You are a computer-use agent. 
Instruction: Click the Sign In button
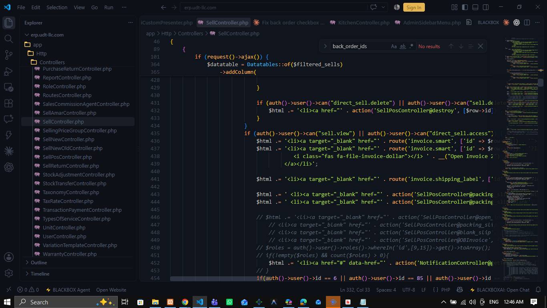click(414, 7)
